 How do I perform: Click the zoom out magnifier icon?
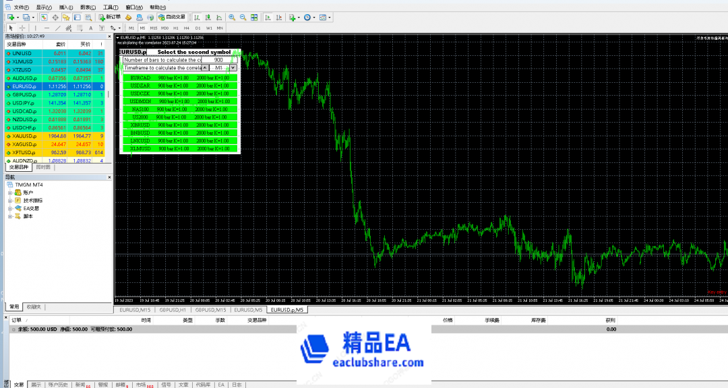(242, 17)
